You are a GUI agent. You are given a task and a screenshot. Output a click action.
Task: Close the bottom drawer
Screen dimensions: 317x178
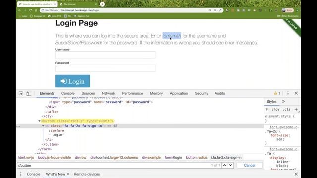(296, 174)
